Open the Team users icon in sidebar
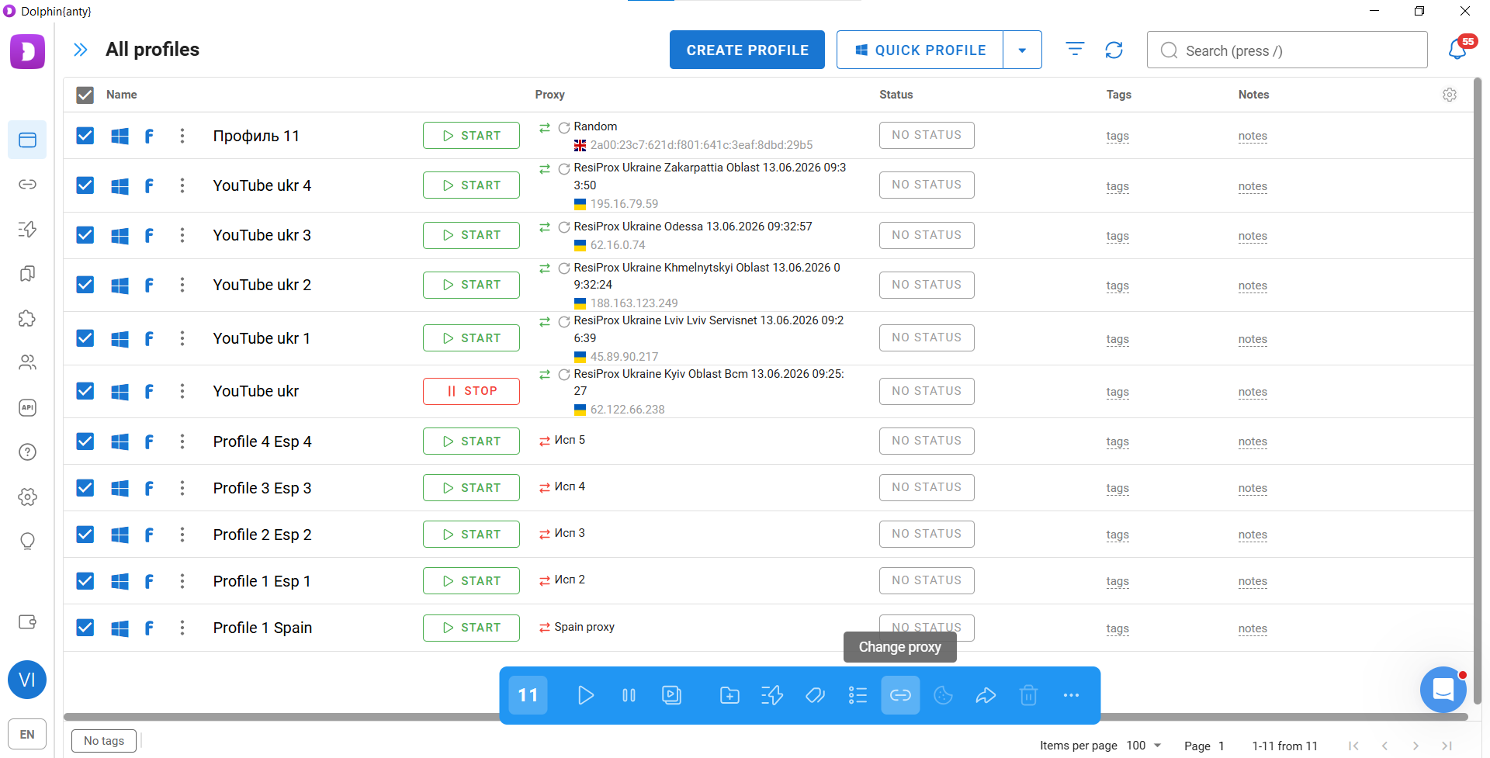The image size is (1490, 758). (x=27, y=362)
